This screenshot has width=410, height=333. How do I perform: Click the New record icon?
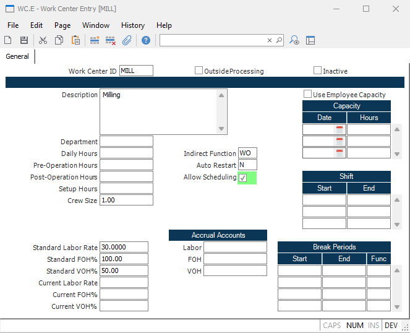point(8,40)
